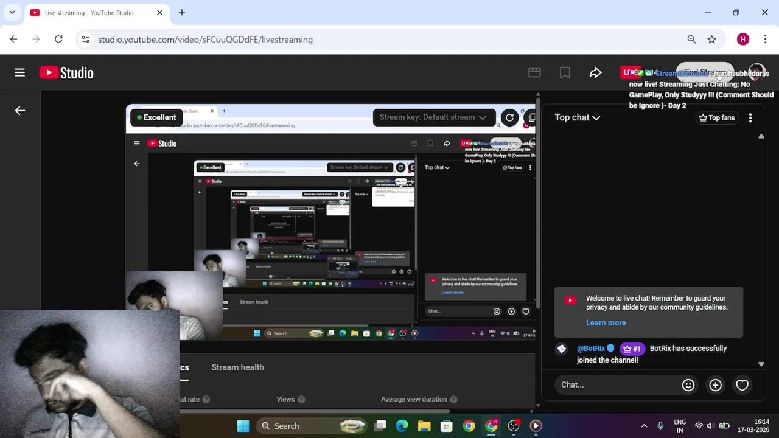779x438 pixels.
Task: Reload the page in Chrome
Action: click(x=58, y=39)
